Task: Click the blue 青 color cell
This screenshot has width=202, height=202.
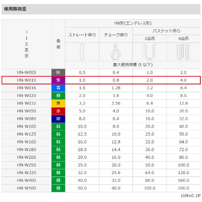Action: [58, 88]
